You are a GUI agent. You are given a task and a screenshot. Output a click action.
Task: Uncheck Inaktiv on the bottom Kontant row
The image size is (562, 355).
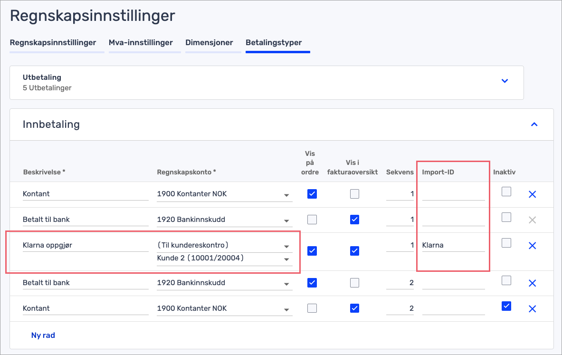pyautogui.click(x=506, y=307)
